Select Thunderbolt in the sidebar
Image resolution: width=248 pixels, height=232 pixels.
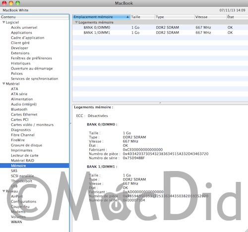tap(21, 181)
